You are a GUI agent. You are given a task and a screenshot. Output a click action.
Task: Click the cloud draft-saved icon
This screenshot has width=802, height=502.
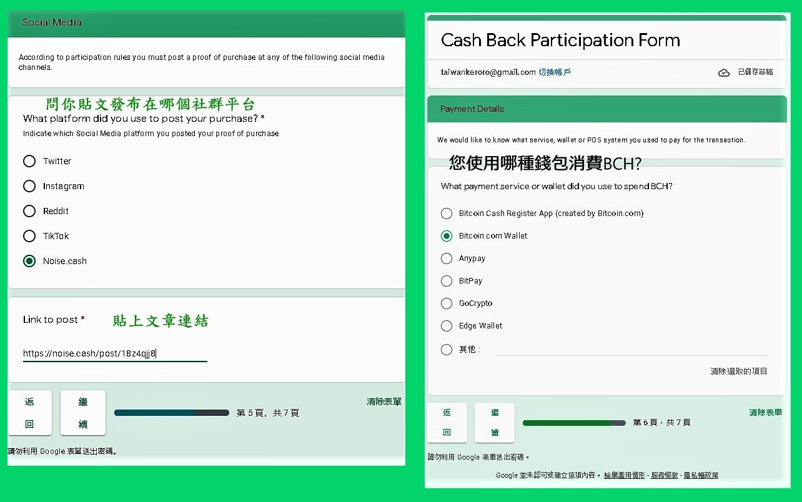(724, 72)
